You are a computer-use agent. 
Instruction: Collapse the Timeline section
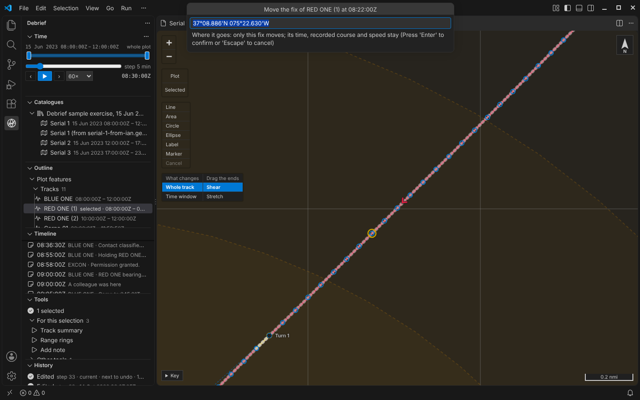30,234
